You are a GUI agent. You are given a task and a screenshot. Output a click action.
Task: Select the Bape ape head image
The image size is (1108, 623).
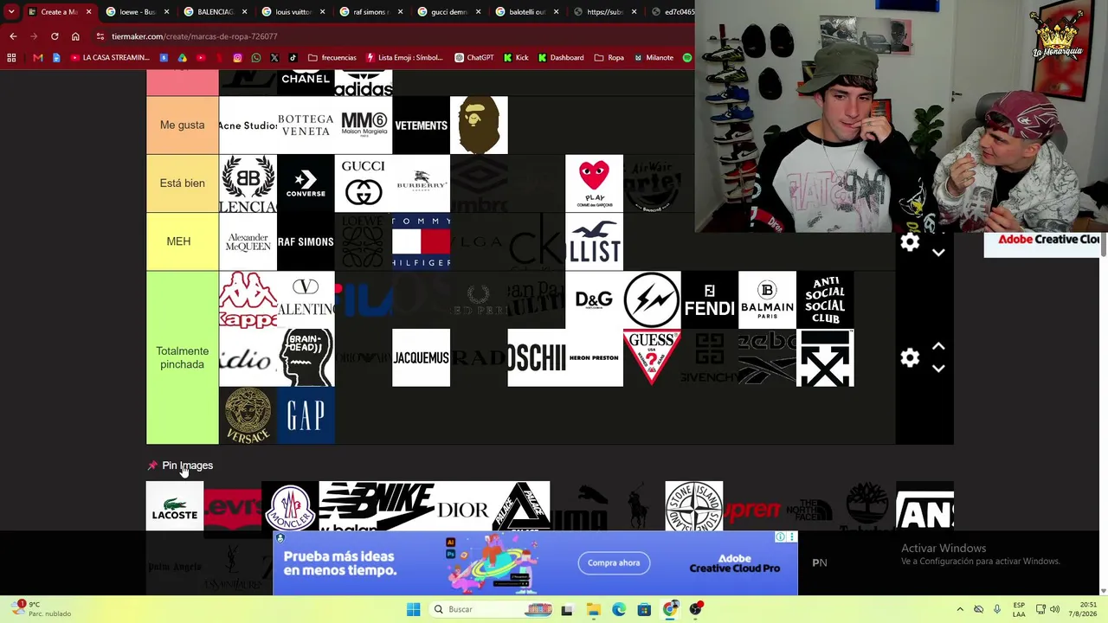point(479,125)
